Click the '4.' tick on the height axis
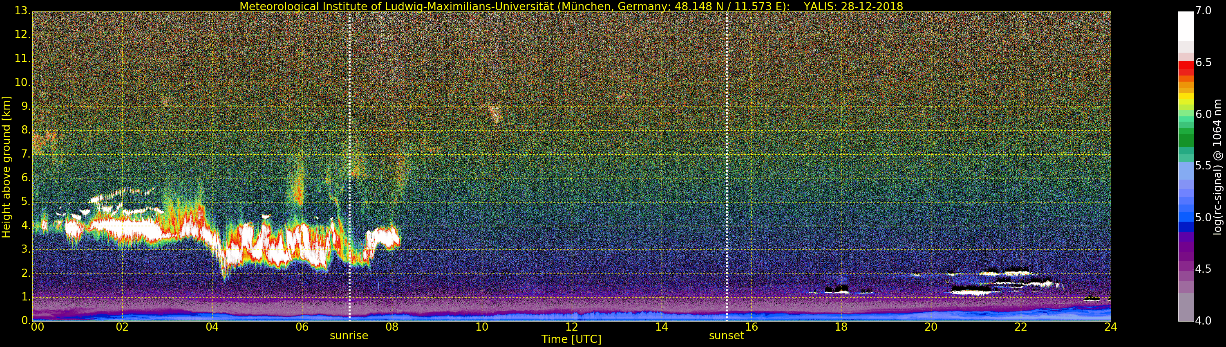 tap(26, 225)
